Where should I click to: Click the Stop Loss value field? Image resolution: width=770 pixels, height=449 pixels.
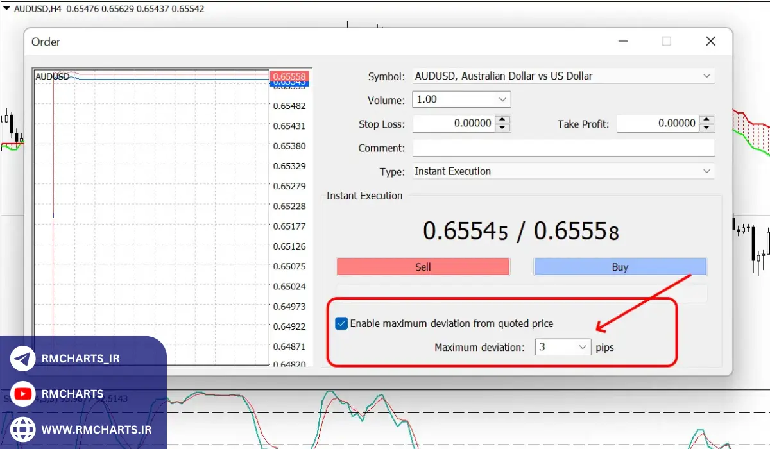(454, 124)
